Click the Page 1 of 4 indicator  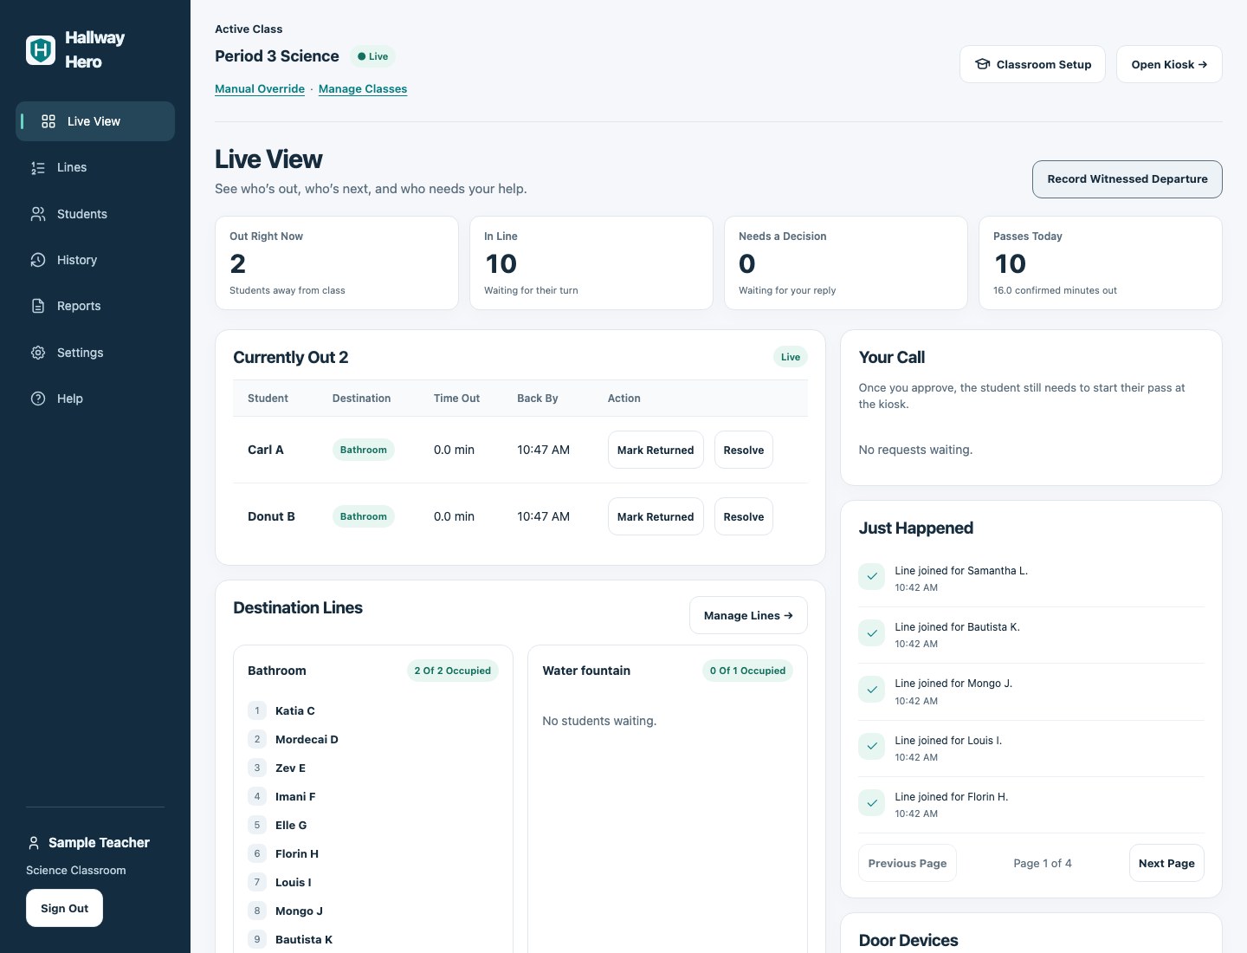[1043, 863]
